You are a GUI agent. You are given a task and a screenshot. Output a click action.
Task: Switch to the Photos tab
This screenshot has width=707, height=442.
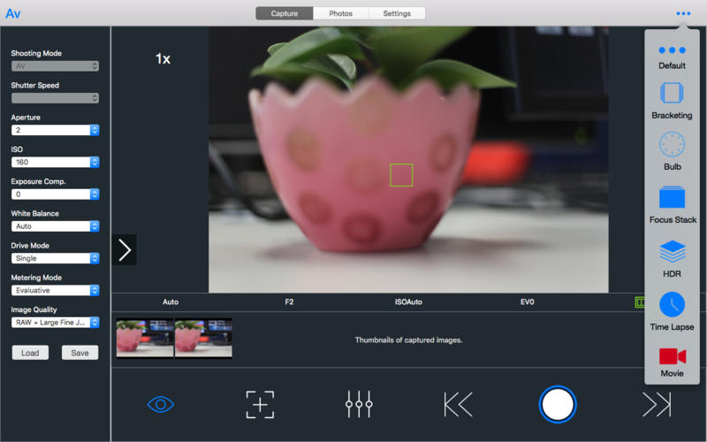[340, 13]
